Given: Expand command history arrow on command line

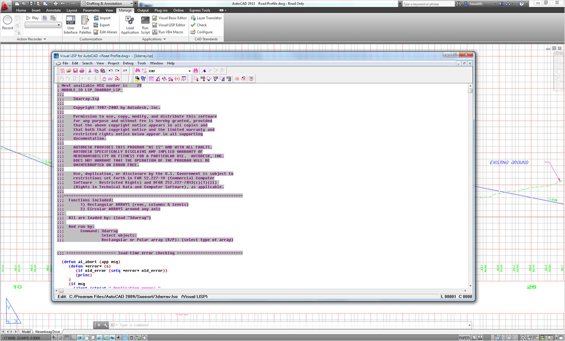Looking at the screenshot, I should pyautogui.click(x=469, y=325).
